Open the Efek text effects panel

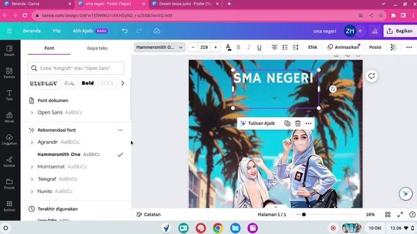point(313,47)
